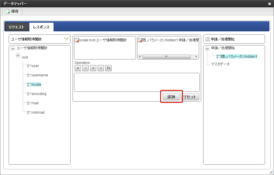Click the expression text area below Operators

[x=137, y=82]
